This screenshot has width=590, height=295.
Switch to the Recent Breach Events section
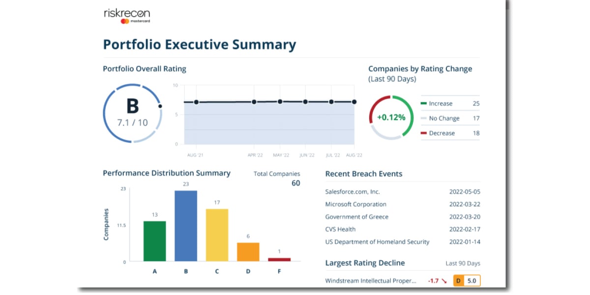(x=364, y=174)
